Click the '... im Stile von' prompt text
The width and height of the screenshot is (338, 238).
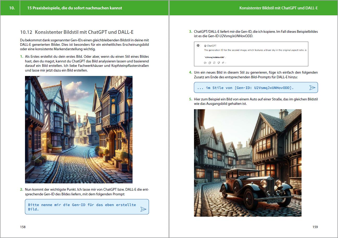click(245, 88)
